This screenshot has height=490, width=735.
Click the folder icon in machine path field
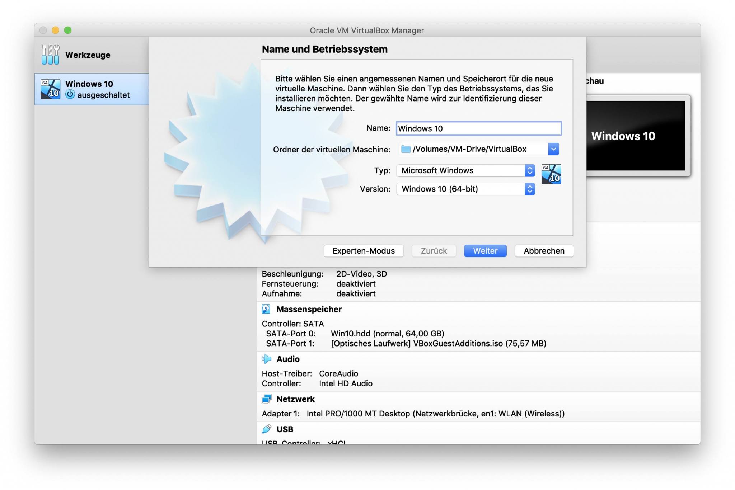tap(406, 149)
